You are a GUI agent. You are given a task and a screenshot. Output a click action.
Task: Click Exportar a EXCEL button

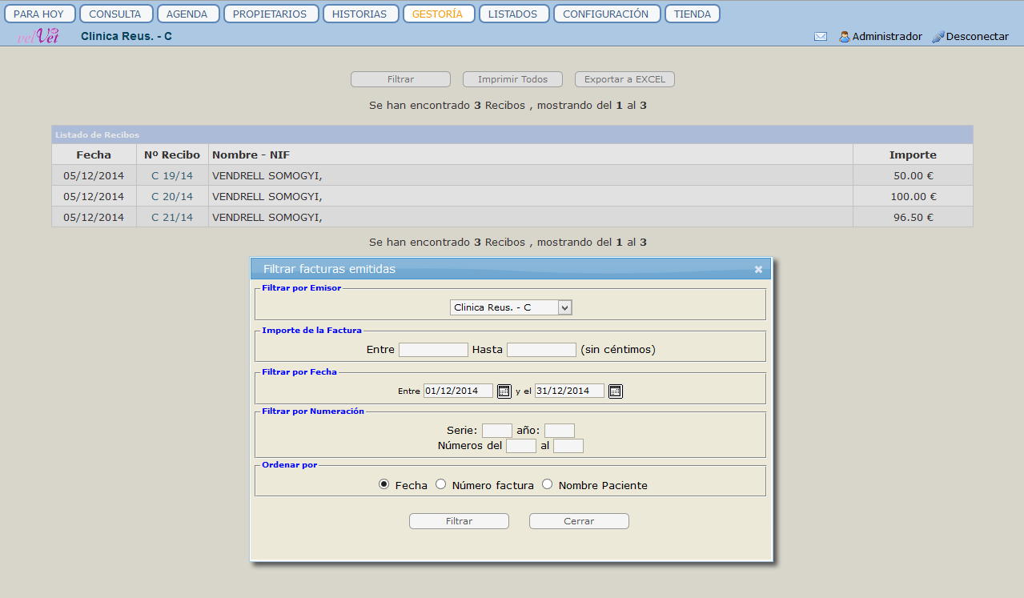(x=624, y=79)
